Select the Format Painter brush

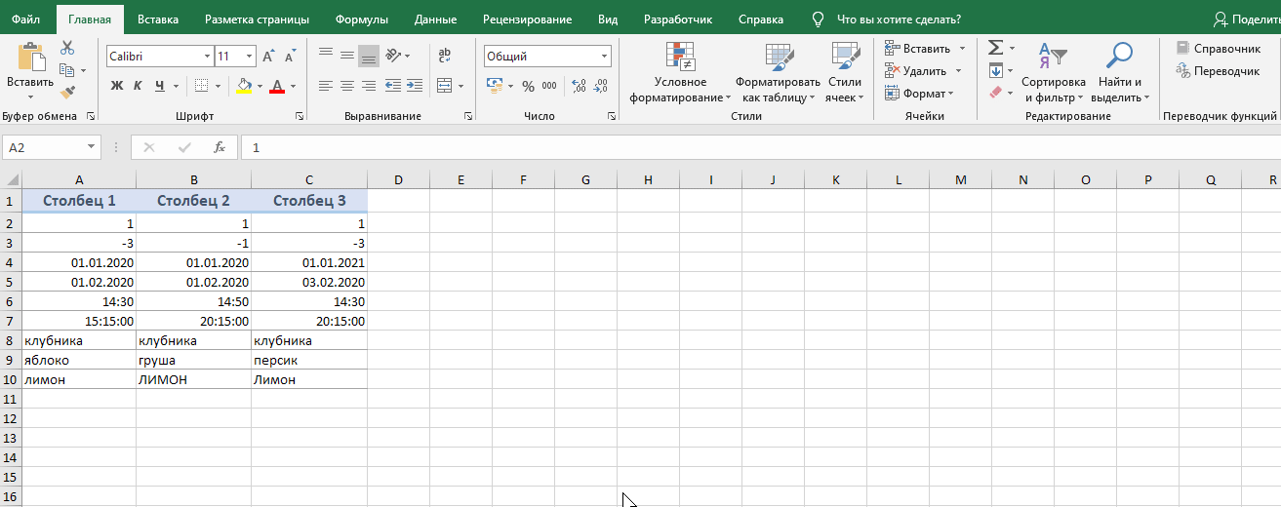pos(67,92)
